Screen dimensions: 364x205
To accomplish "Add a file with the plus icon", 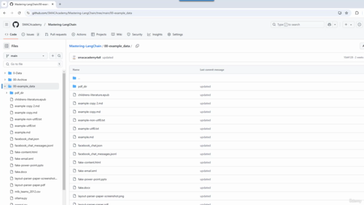I will 53,56.
